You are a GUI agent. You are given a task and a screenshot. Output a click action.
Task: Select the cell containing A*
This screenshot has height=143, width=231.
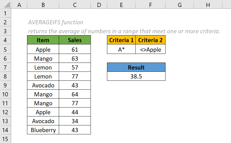point(121,49)
